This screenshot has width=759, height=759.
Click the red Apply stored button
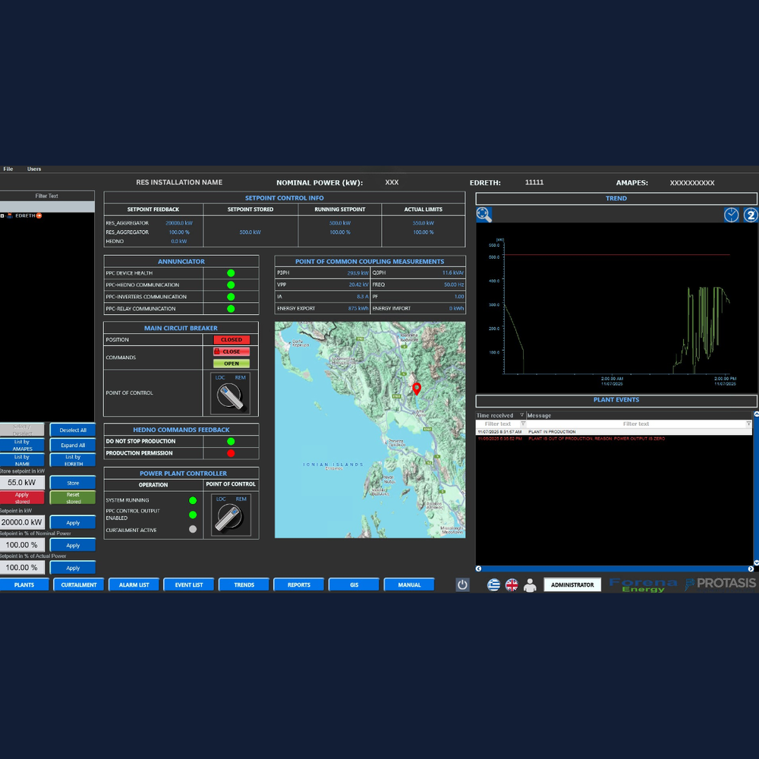click(x=22, y=498)
